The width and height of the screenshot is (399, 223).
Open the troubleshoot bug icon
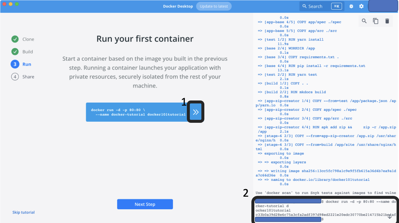pos(351,6)
